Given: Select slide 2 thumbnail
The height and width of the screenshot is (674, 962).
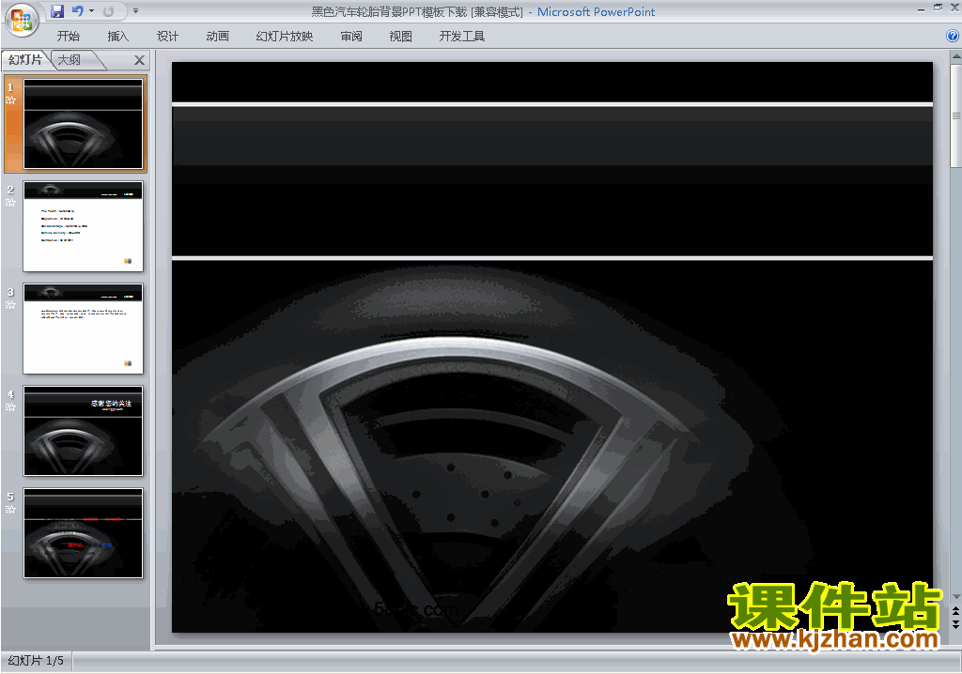Looking at the screenshot, I should (x=83, y=225).
